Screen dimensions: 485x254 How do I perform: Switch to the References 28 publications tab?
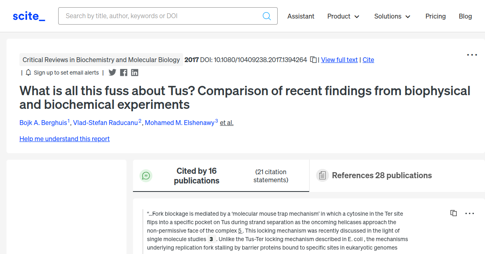click(382, 175)
